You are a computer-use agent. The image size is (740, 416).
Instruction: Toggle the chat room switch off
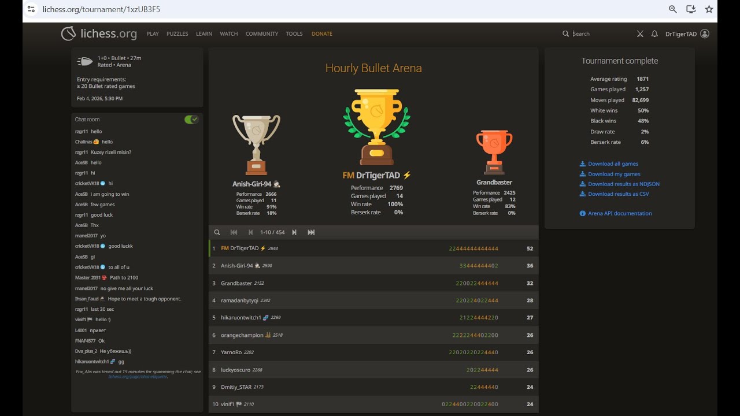191,120
